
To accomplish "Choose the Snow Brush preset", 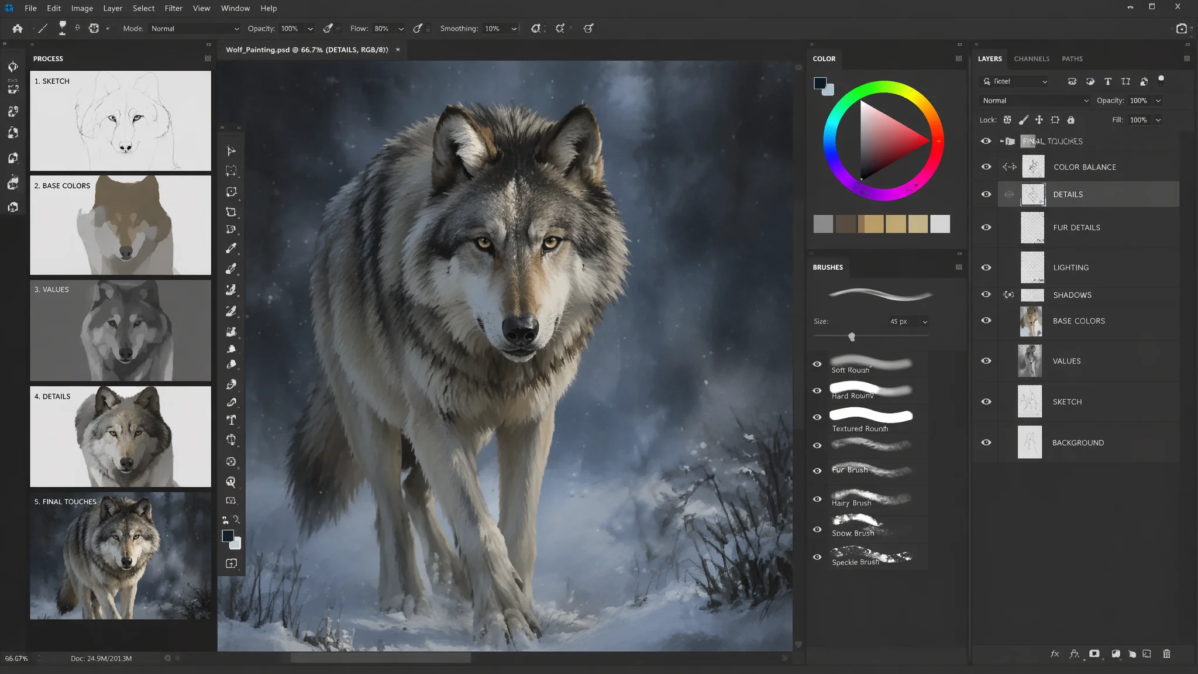I will coord(871,526).
